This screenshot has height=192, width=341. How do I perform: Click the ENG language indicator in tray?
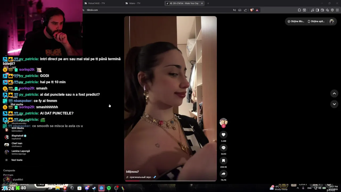pos(309,188)
